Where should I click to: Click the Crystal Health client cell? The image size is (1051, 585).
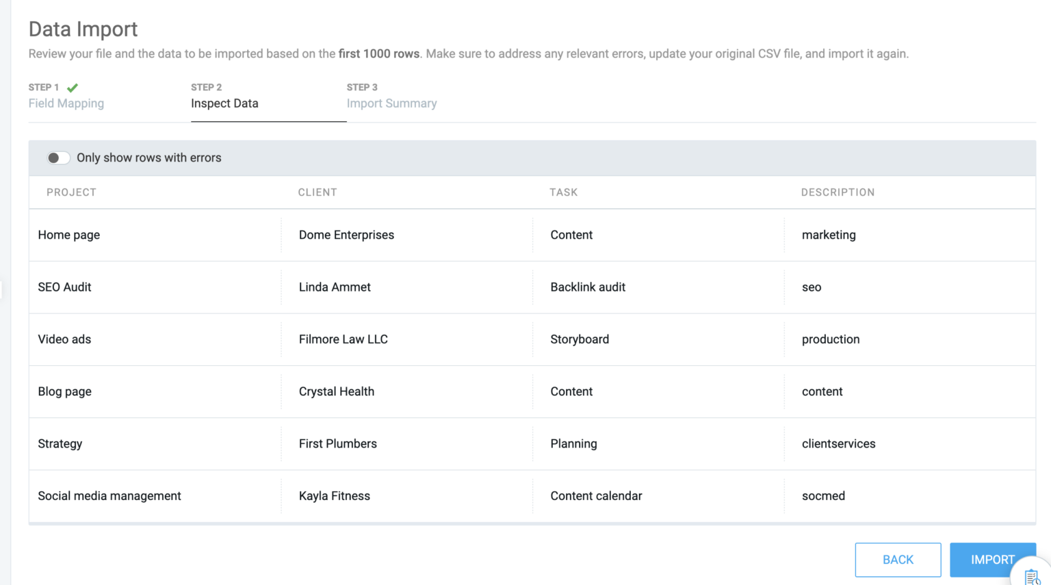[407, 391]
